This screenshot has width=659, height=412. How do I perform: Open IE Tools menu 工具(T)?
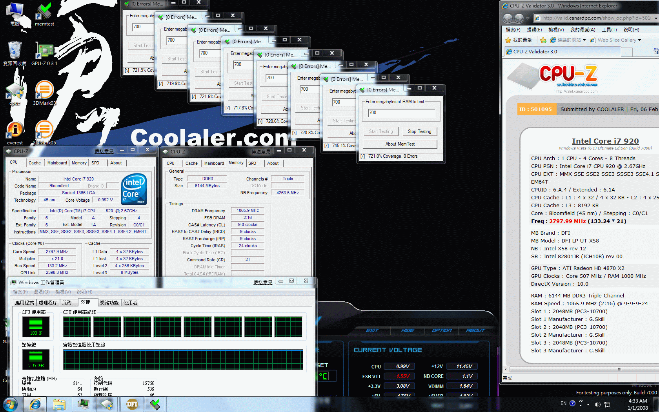609,30
